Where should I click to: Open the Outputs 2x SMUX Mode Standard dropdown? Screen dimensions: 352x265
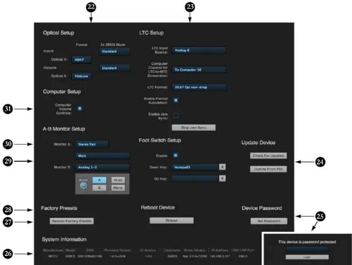click(x=114, y=68)
